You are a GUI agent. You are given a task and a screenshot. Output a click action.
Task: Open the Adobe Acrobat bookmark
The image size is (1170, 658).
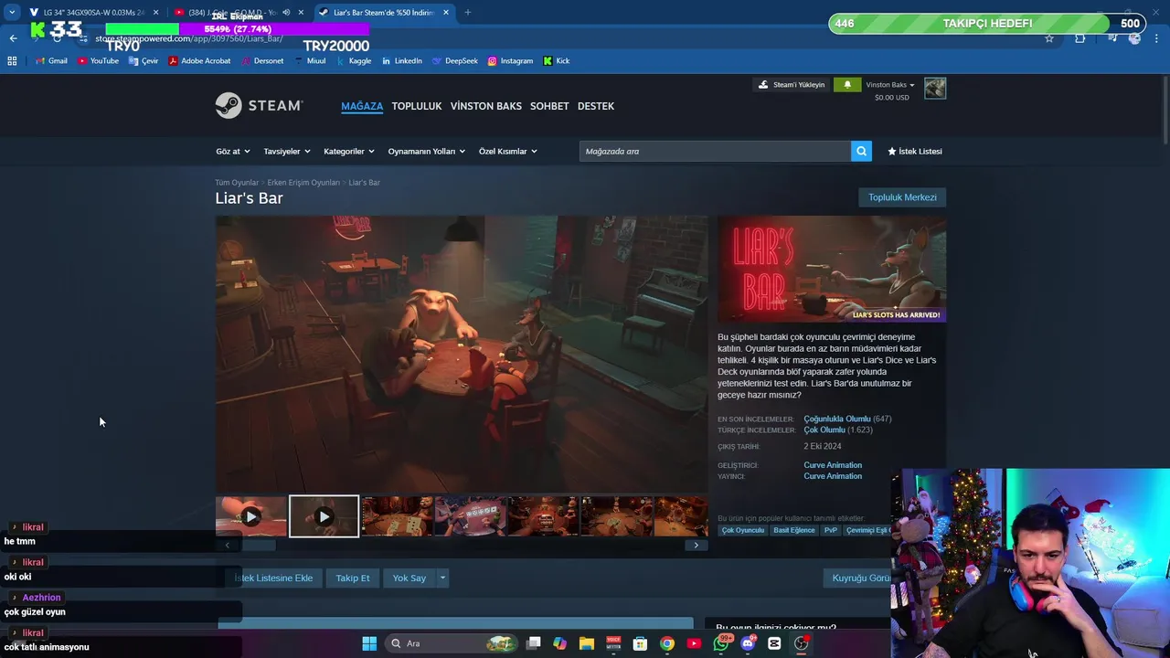pos(199,61)
